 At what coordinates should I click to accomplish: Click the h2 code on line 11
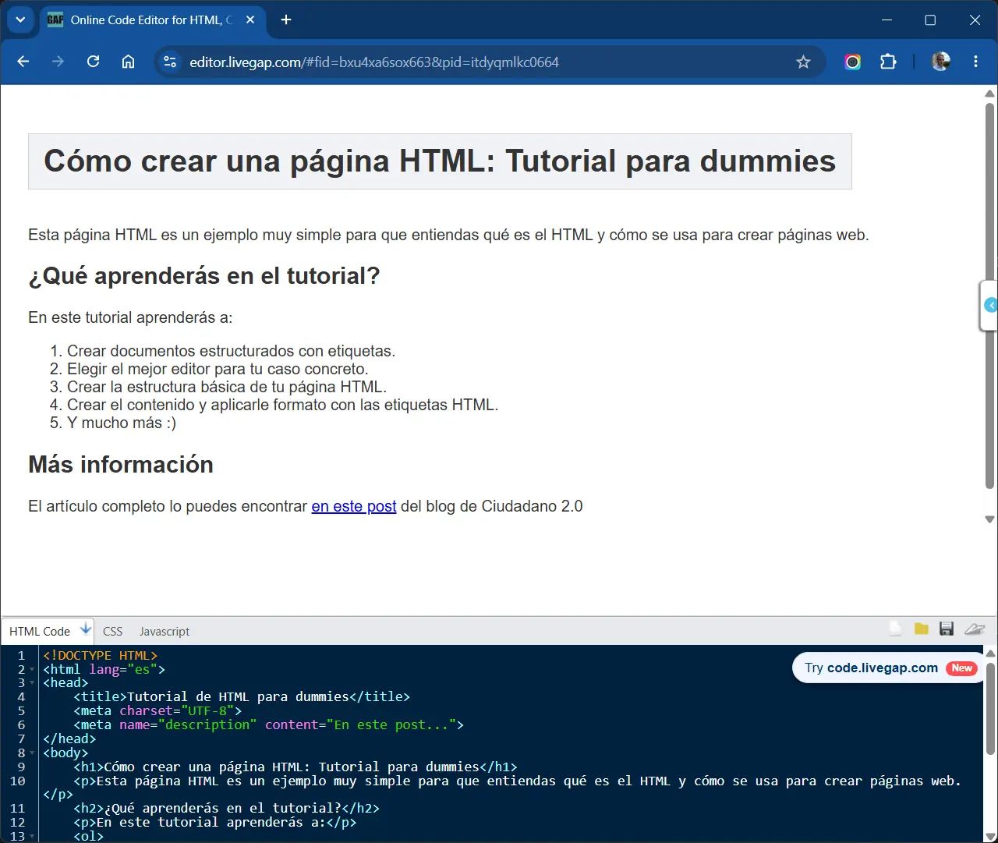click(226, 809)
